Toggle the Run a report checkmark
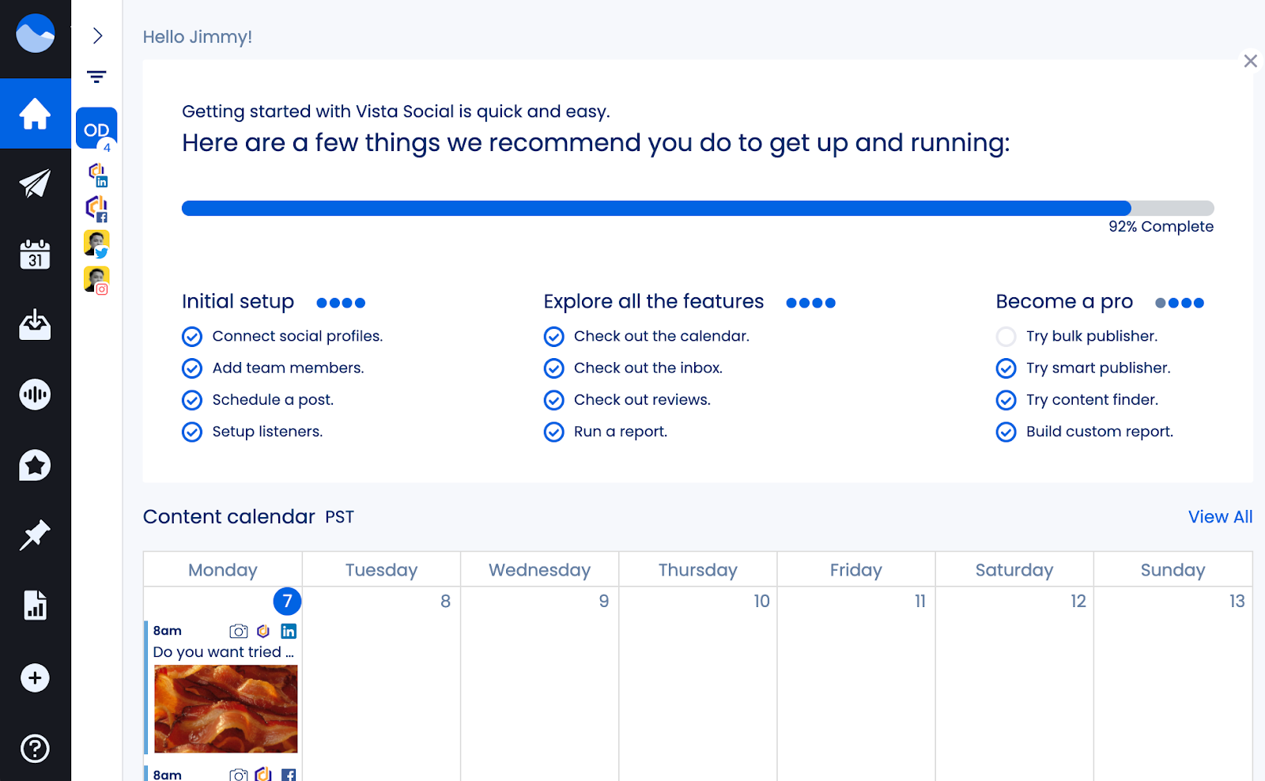Image resolution: width=1265 pixels, height=781 pixels. [554, 432]
